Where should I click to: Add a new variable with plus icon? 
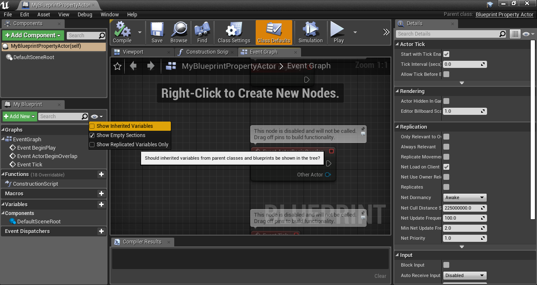click(101, 205)
